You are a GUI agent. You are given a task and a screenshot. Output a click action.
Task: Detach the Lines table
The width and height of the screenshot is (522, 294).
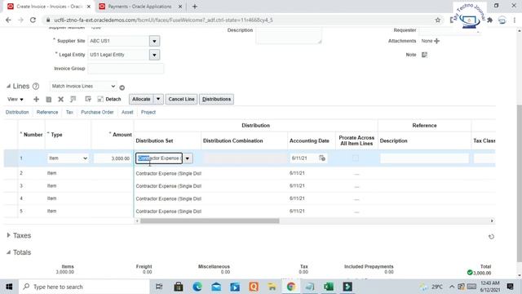[109, 99]
